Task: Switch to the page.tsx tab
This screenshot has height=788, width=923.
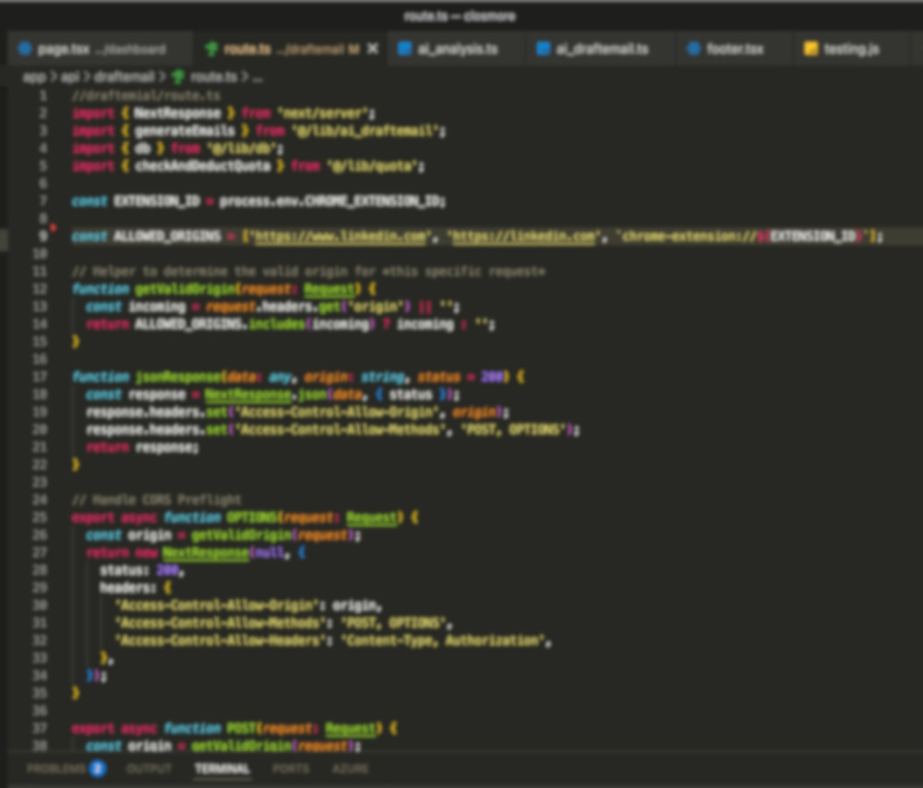Action: coord(102,49)
